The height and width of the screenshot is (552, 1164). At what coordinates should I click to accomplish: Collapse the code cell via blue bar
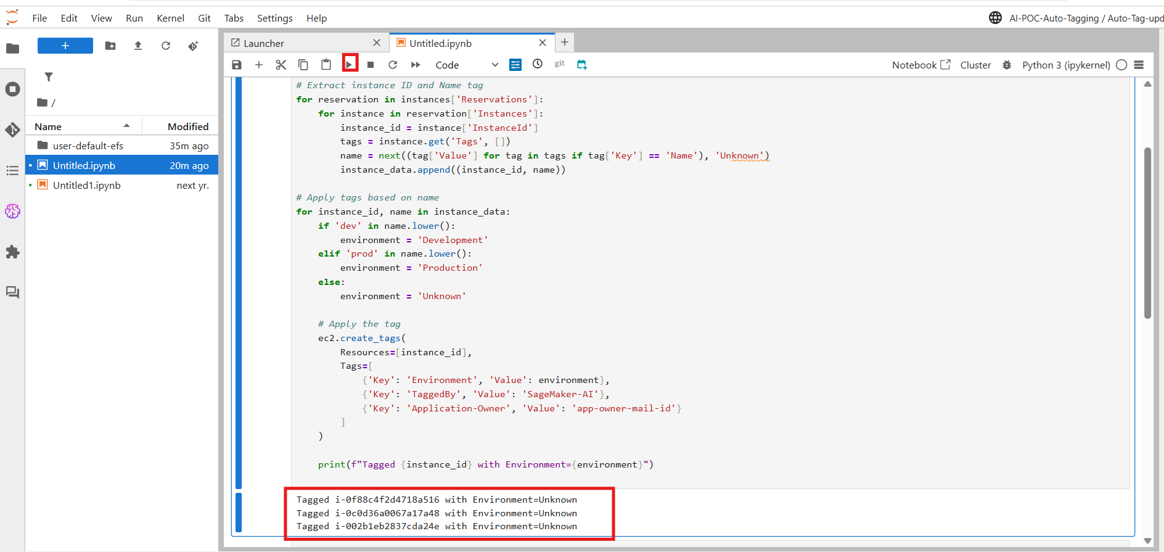click(239, 282)
